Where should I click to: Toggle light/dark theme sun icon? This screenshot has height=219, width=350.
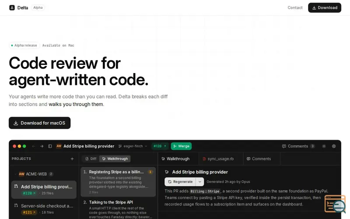(x=324, y=146)
